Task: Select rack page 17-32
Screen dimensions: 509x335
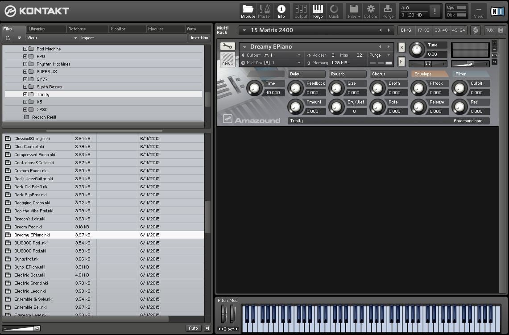Action: pos(423,30)
